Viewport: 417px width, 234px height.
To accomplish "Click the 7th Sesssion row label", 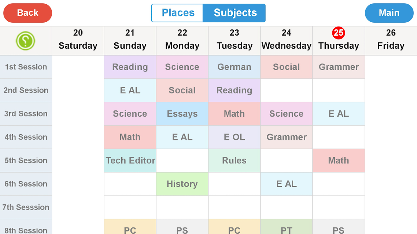I will (26, 207).
